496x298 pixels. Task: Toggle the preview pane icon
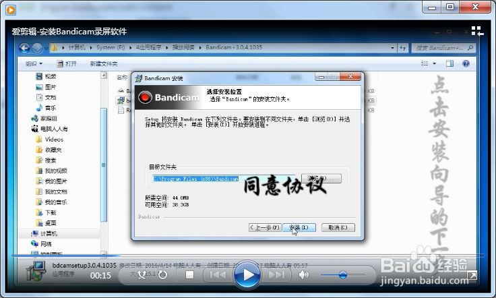tap(449, 63)
